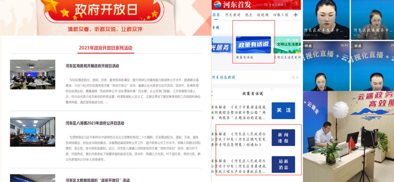The height and width of the screenshot is (182, 394).
Task: Play the bottom-right replay video with smiling man
Action: point(372,66)
